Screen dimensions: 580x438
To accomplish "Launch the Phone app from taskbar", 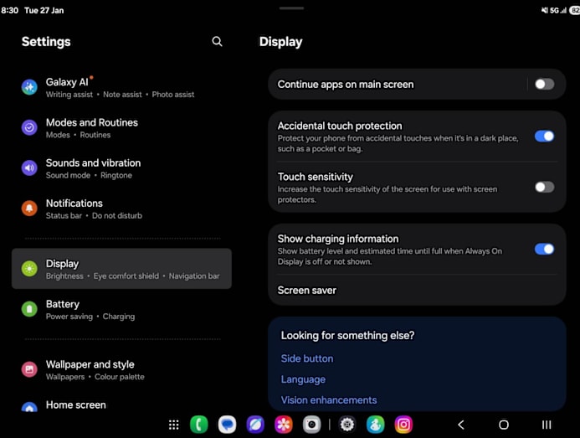I will pos(198,425).
